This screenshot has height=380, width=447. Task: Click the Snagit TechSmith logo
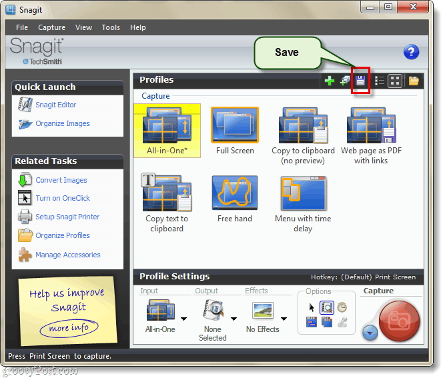point(37,51)
